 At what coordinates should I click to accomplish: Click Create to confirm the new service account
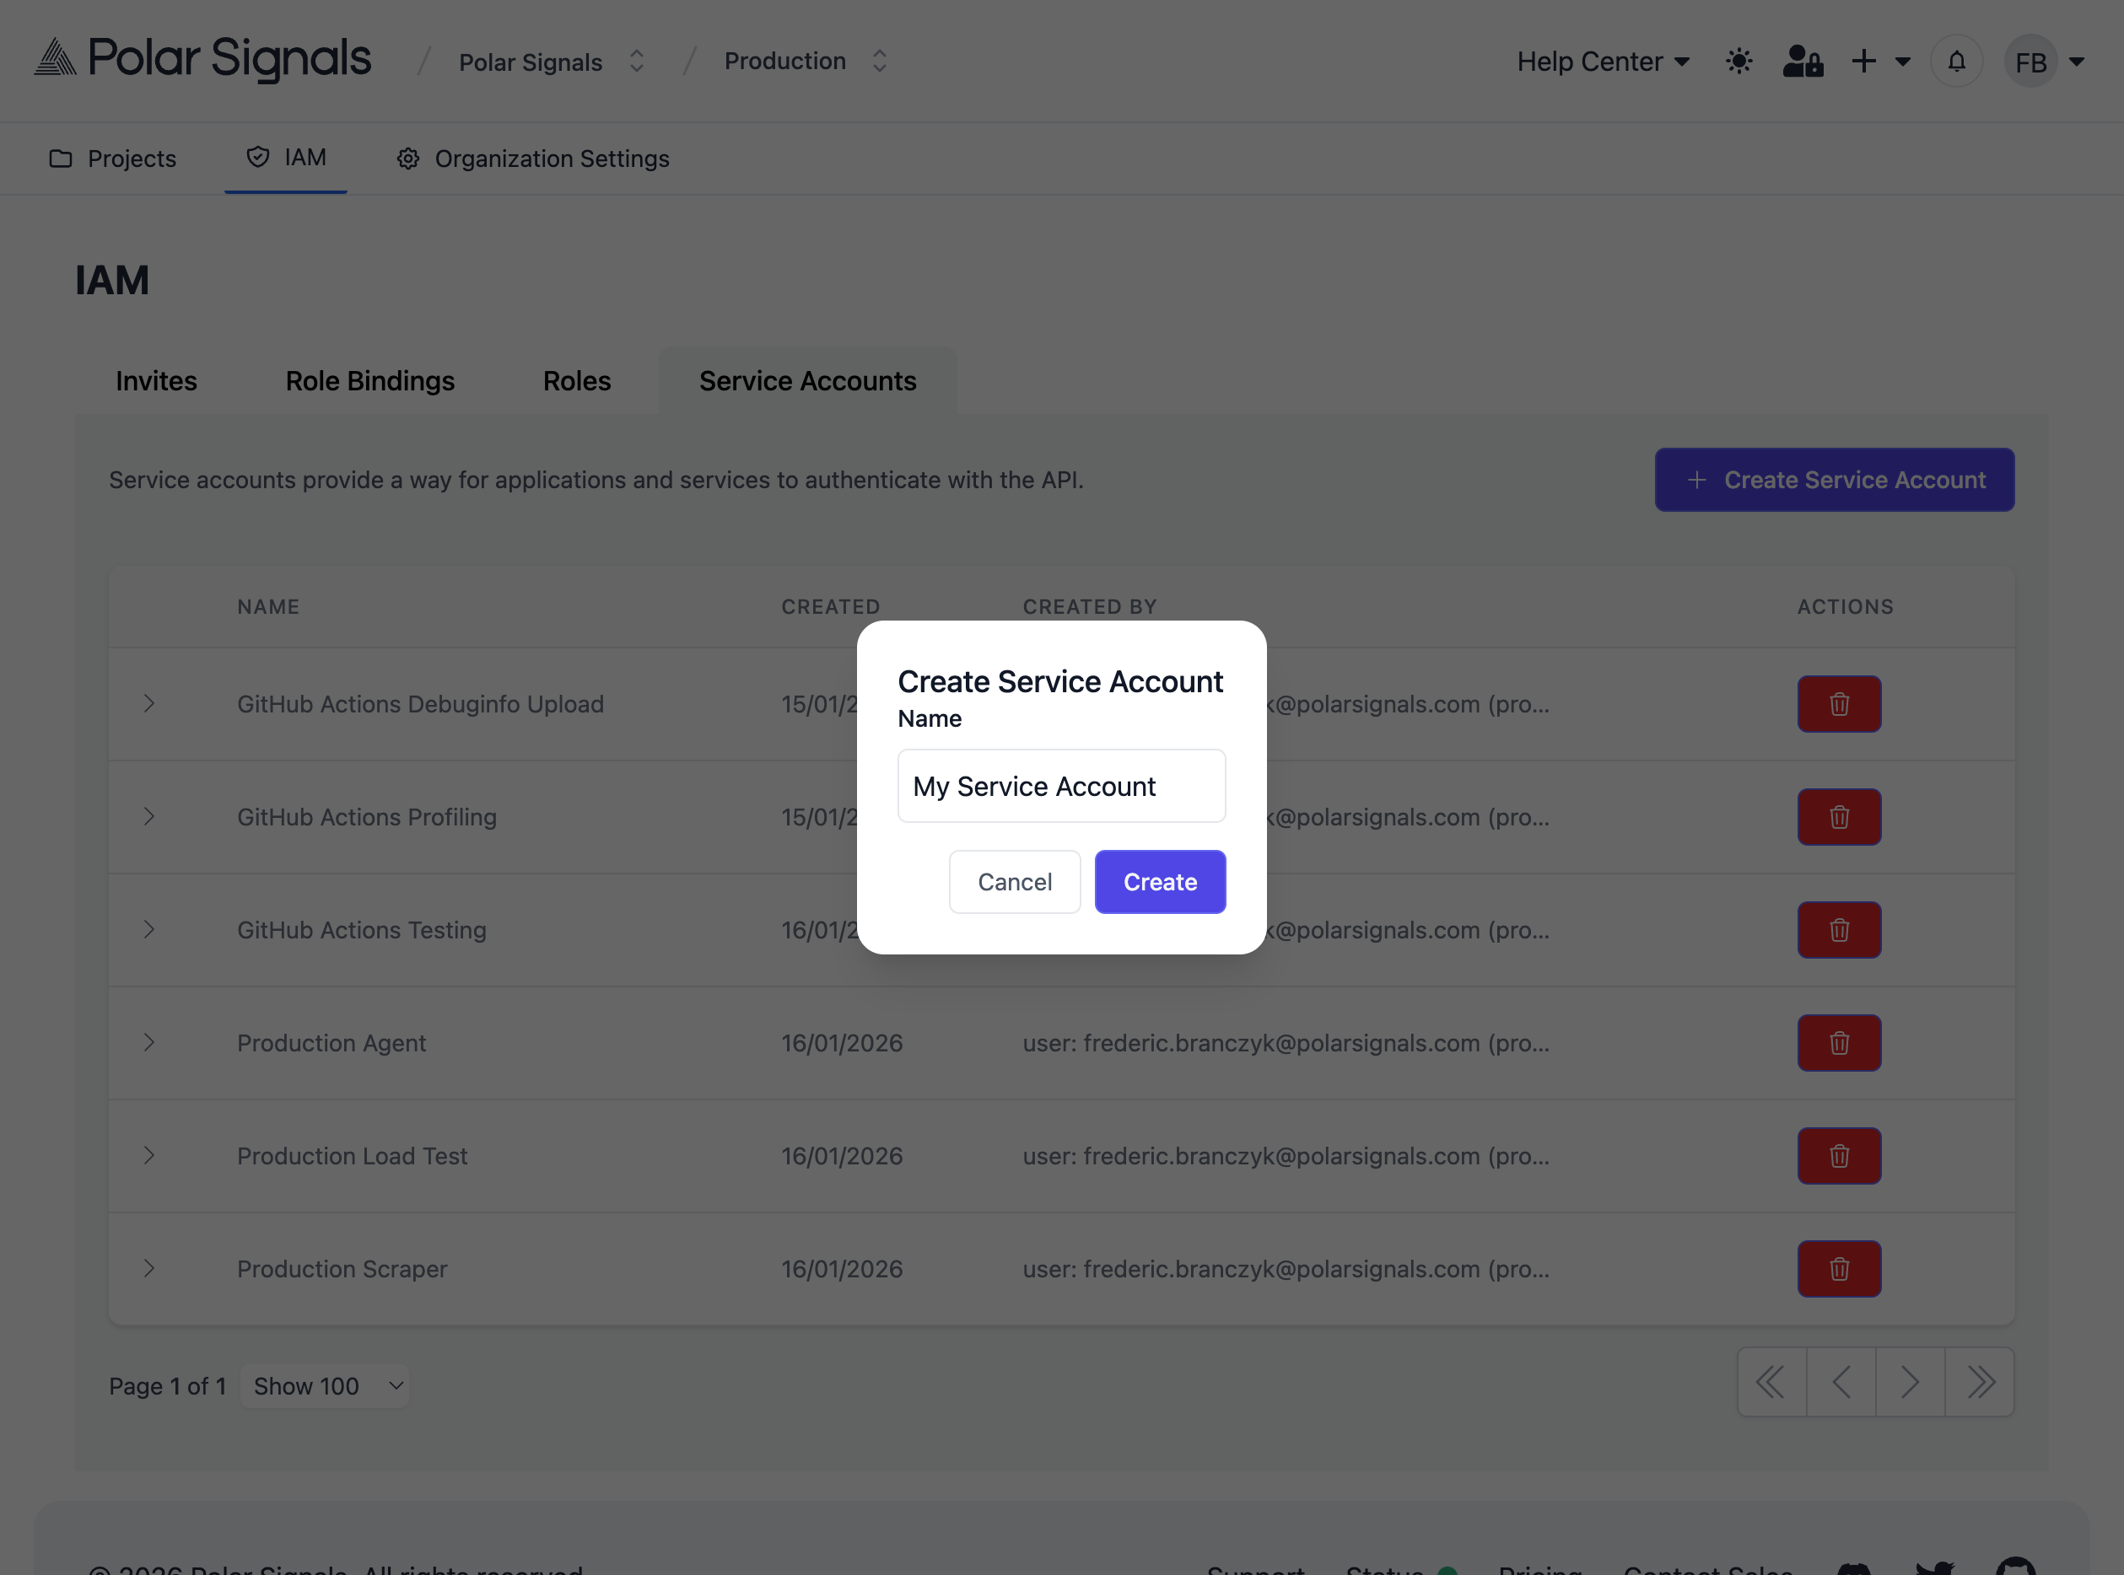(1160, 881)
